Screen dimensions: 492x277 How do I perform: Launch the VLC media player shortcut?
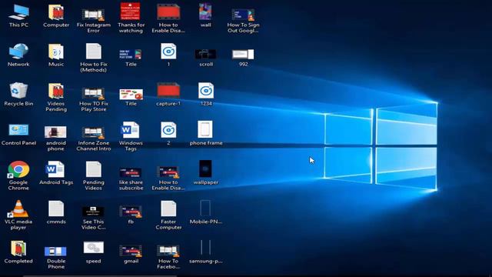point(18,215)
